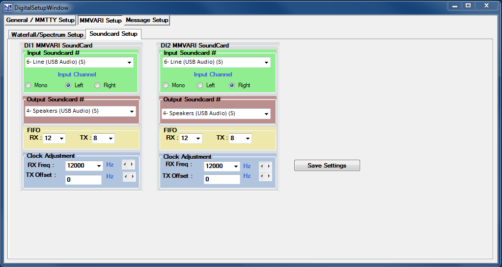The height and width of the screenshot is (267, 502).
Task: Open DI2 Input Soundcard dropdown
Action: 217,62
